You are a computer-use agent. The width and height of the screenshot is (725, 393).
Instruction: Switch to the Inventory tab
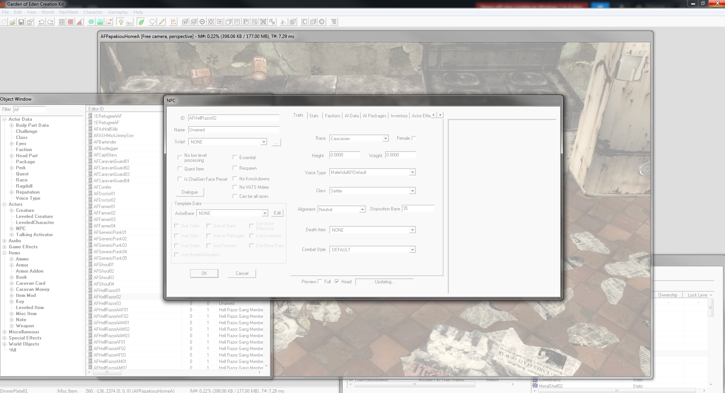(399, 116)
